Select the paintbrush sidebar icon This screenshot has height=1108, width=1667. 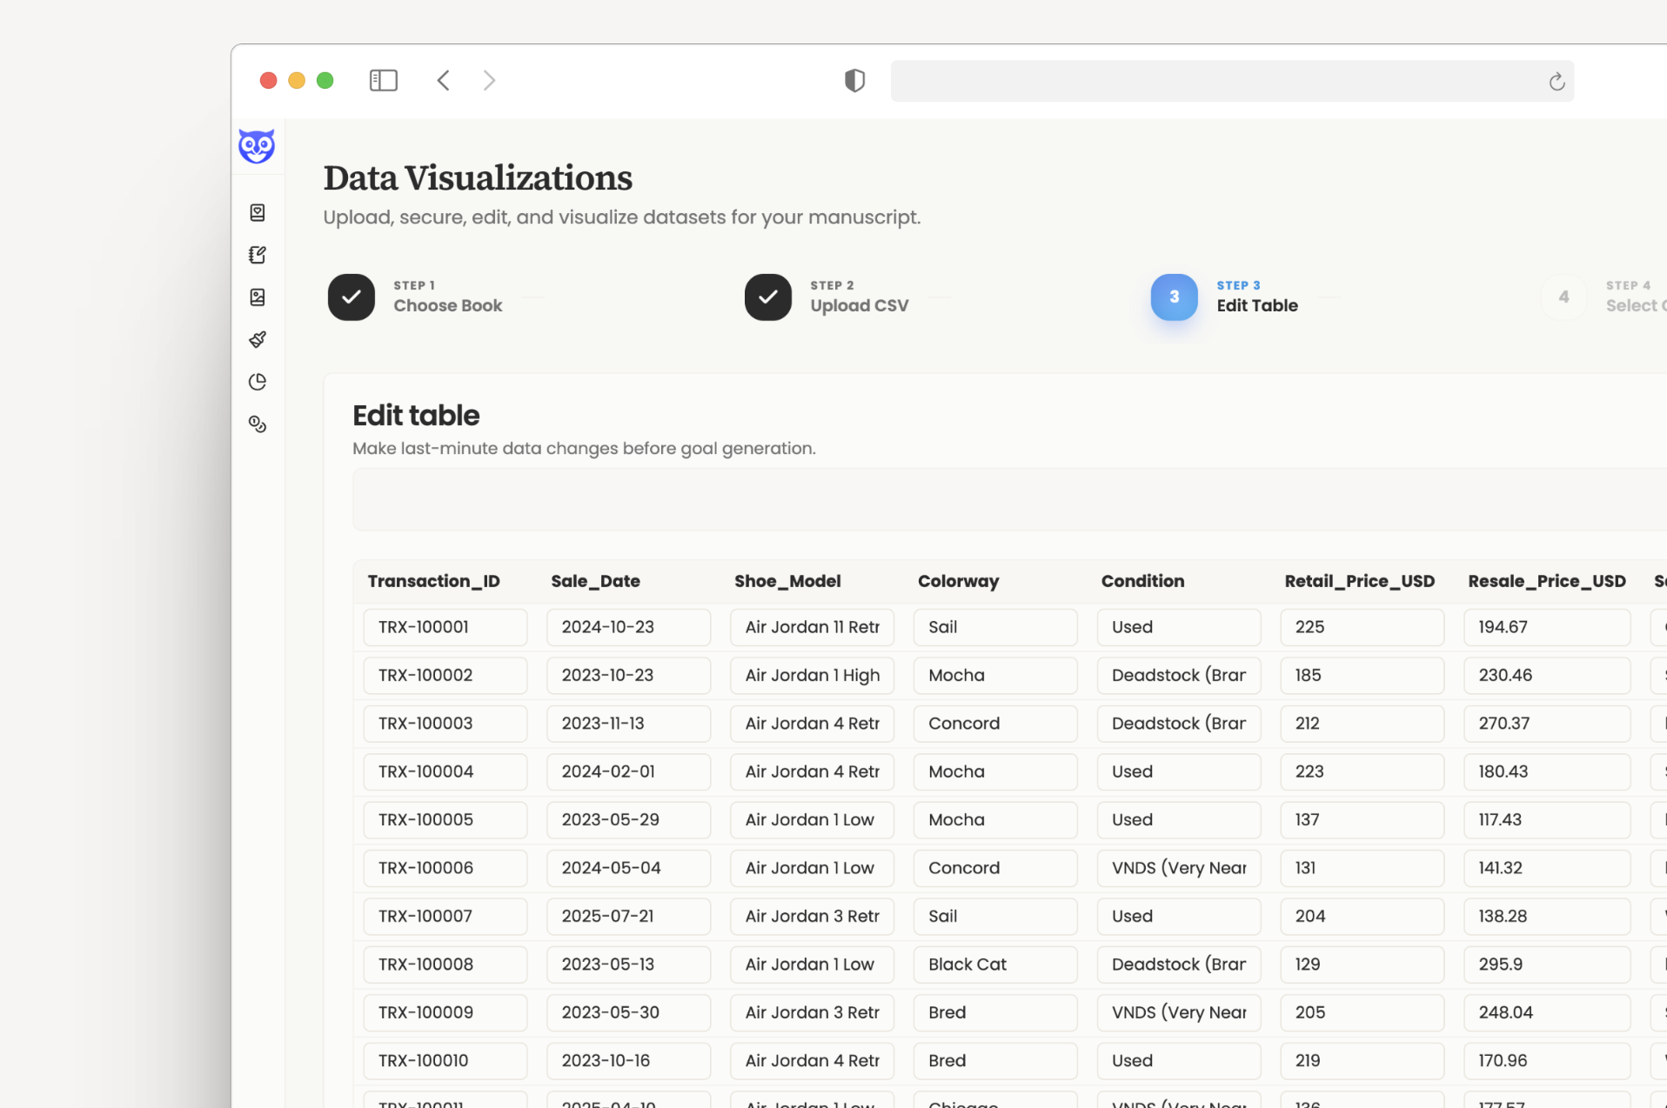[258, 339]
